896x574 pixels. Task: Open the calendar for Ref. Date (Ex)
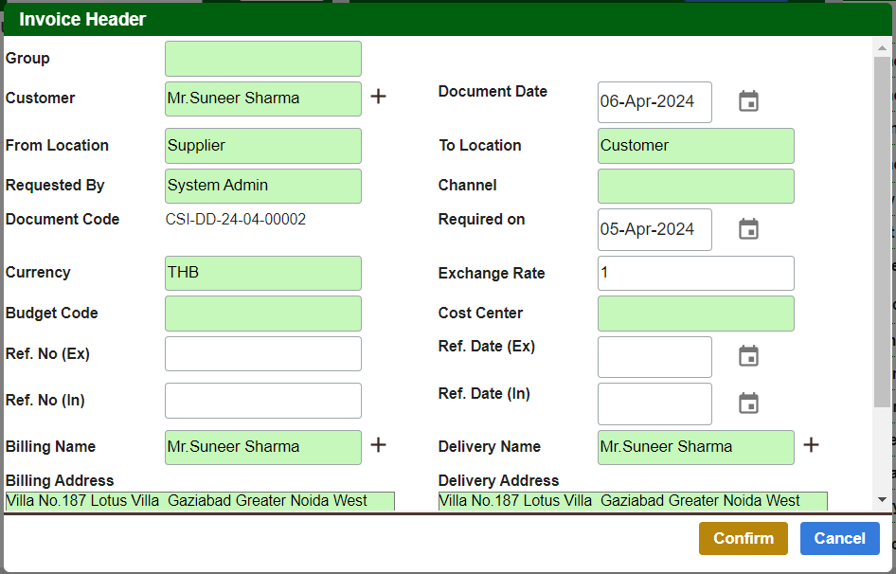point(748,355)
